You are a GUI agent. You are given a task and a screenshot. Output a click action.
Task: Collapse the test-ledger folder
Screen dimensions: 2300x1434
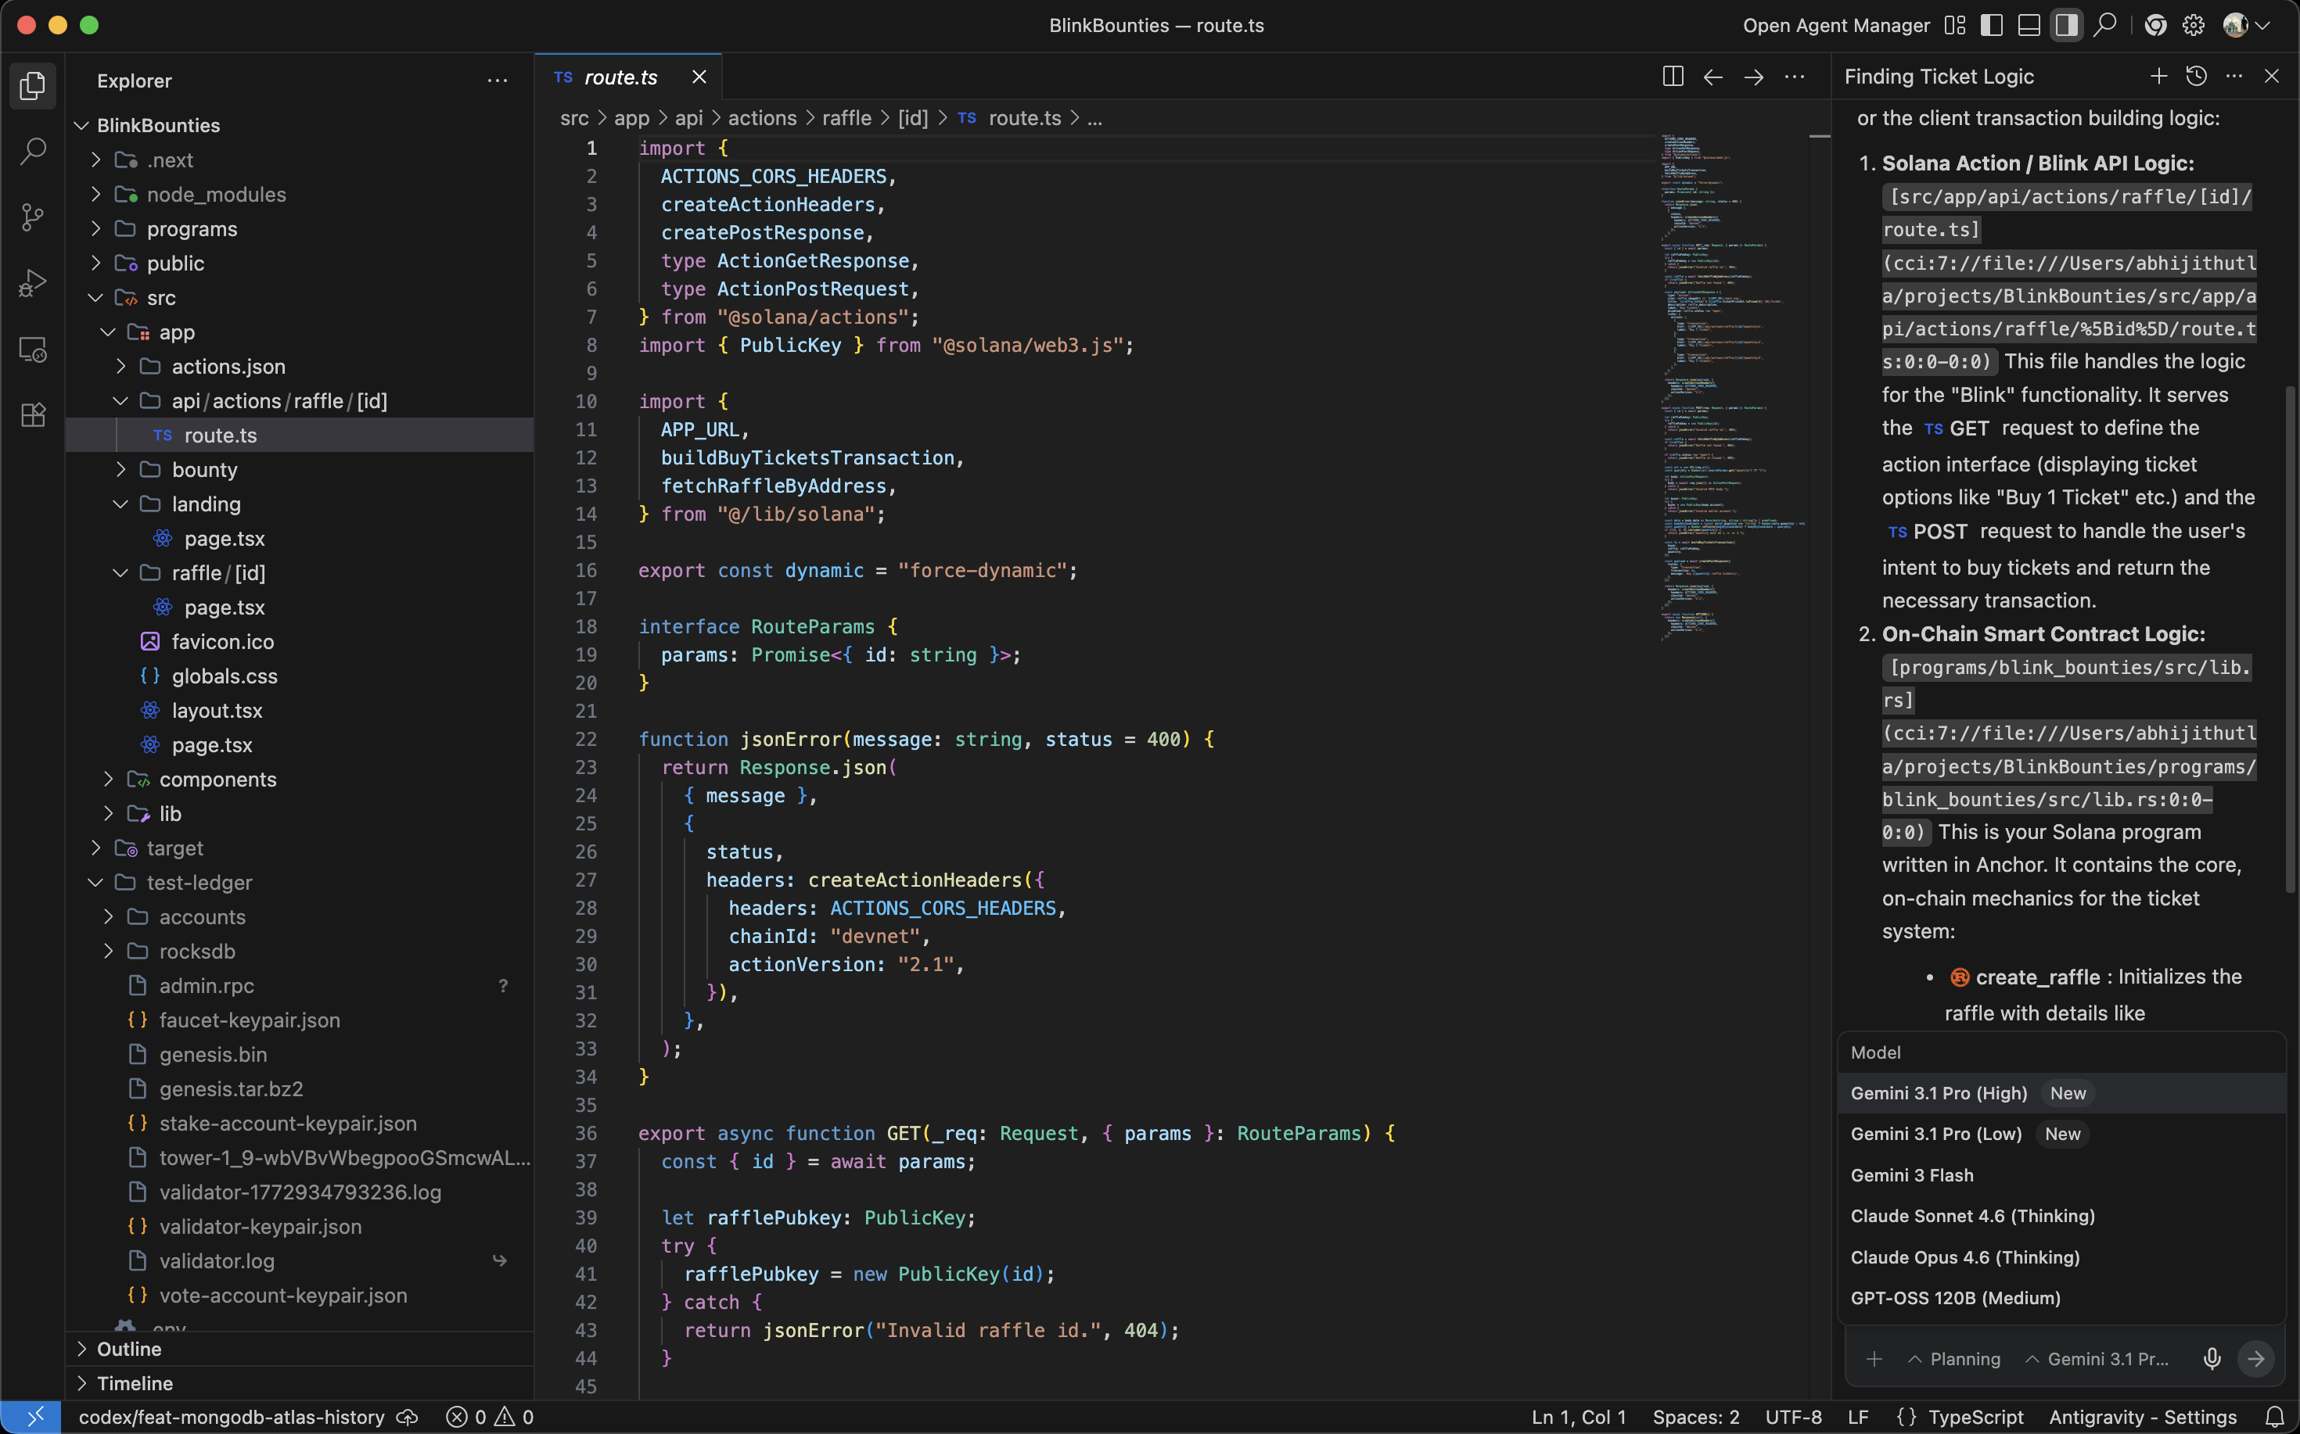(x=198, y=883)
